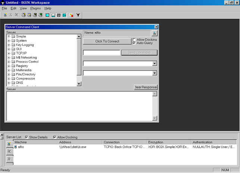Click the \\Alfsoc\dati\b.ewr address cell
The image size is (240, 173).
tap(73, 147)
